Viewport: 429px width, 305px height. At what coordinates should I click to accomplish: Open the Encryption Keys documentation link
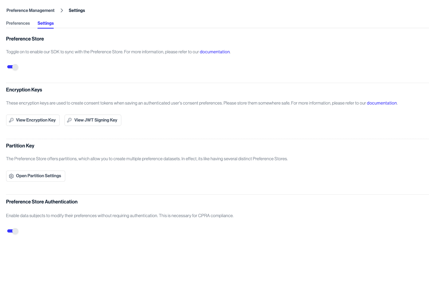382,103
